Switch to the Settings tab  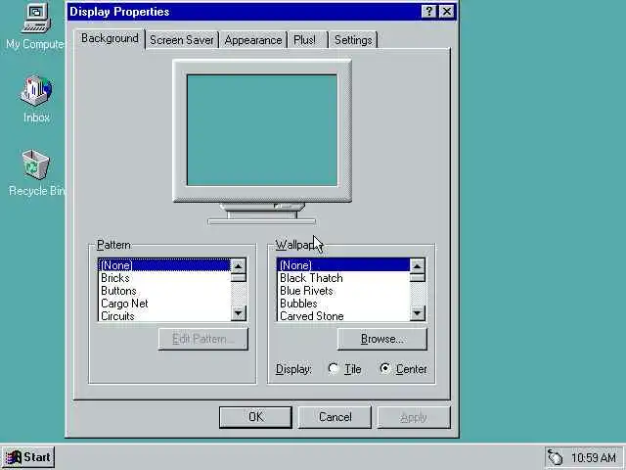353,40
